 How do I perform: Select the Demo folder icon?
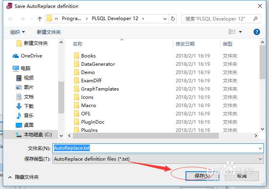76,72
